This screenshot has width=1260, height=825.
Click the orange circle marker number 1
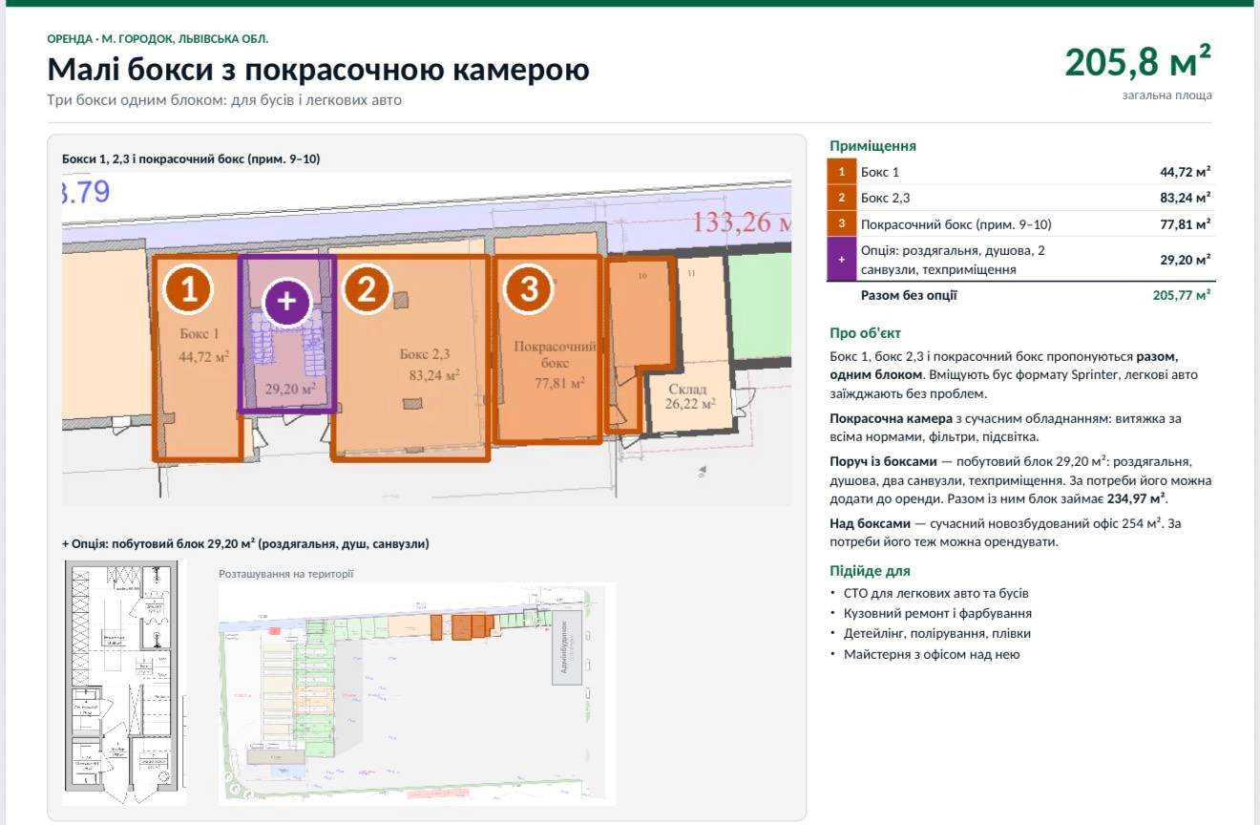tap(189, 290)
